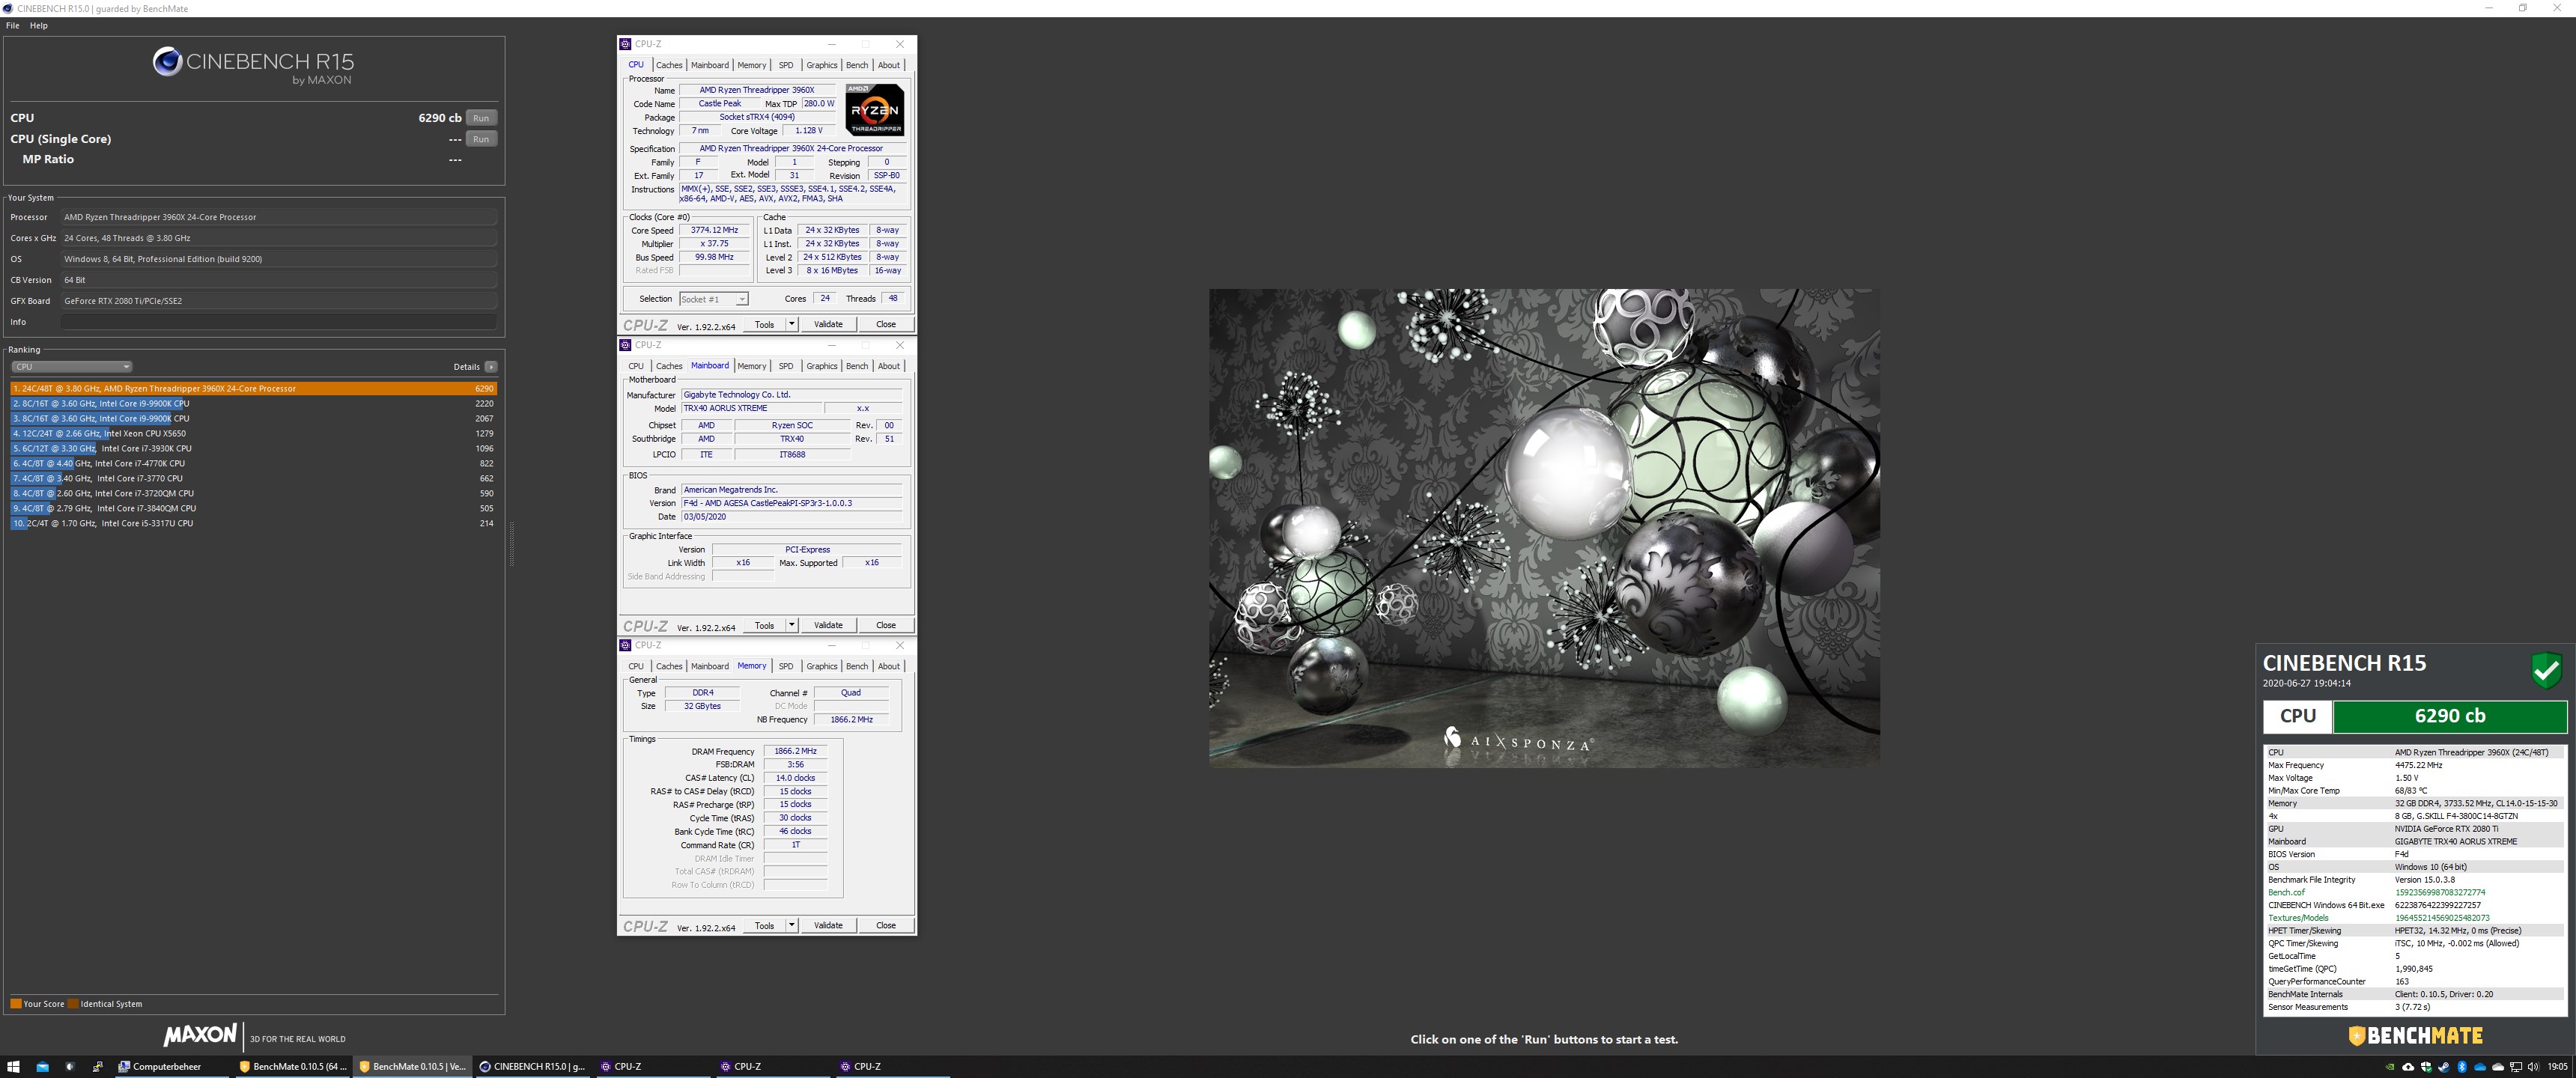This screenshot has height=1078, width=2576.
Task: Open About tab in bottom CPU-Z window
Action: coord(889,666)
